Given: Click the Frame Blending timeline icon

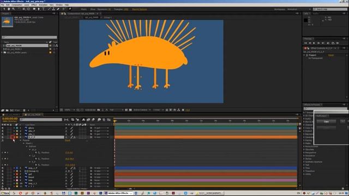Looking at the screenshot, I should [88, 120].
